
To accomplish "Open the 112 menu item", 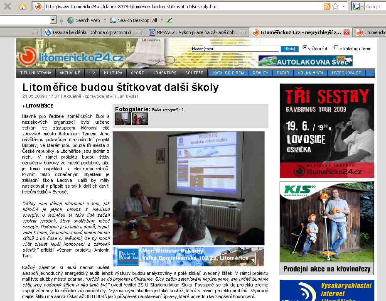I will [92, 73].
